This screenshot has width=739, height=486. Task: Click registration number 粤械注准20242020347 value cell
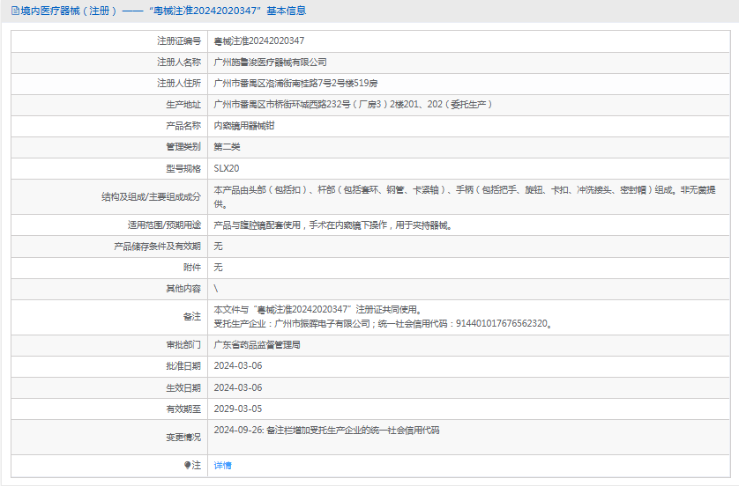[259, 40]
